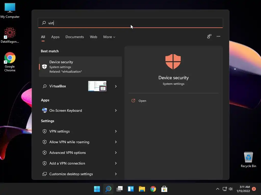261x195 pixels.
Task: Click the search options icon next to ellipsis
Action: [209, 36]
